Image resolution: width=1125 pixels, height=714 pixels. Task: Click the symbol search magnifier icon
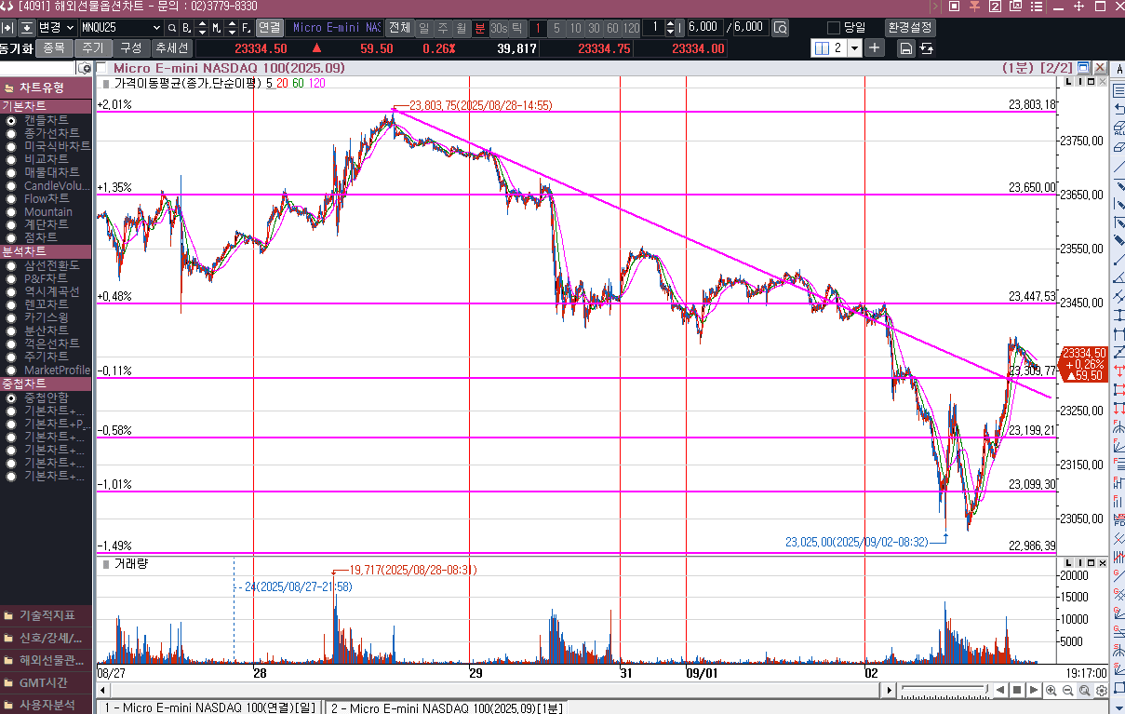coord(172,28)
